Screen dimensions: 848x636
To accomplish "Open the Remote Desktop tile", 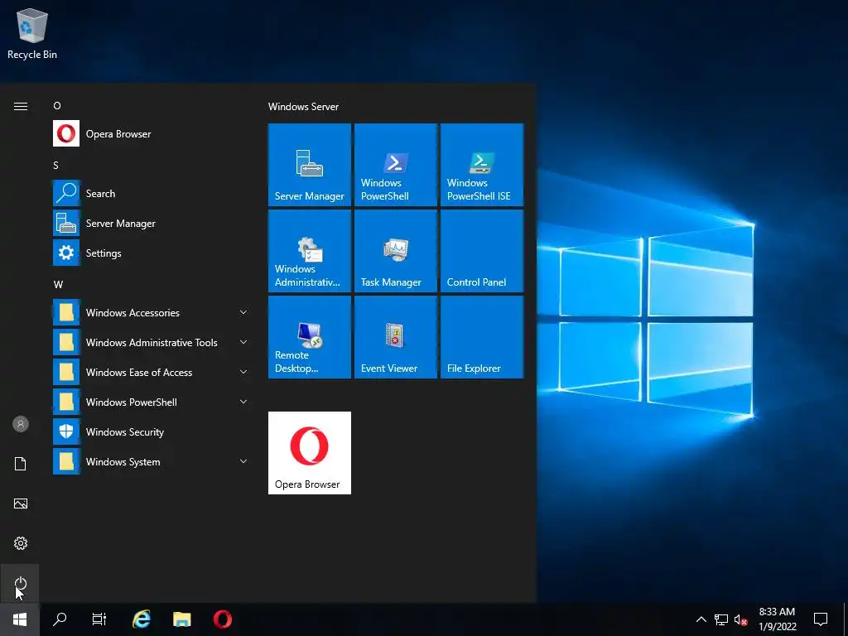I will [x=310, y=337].
